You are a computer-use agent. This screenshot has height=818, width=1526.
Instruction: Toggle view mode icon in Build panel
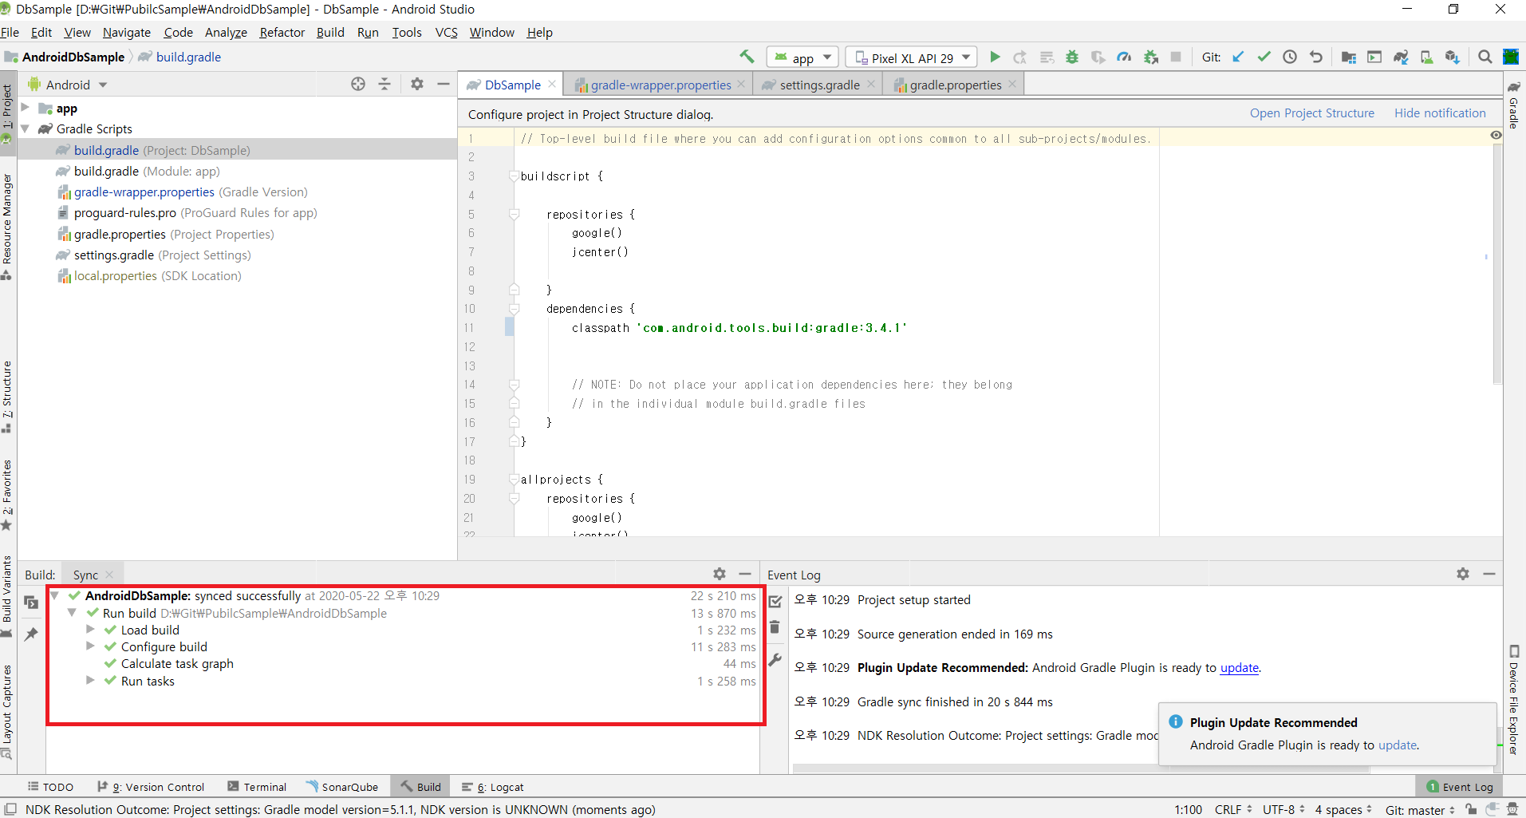pos(31,603)
